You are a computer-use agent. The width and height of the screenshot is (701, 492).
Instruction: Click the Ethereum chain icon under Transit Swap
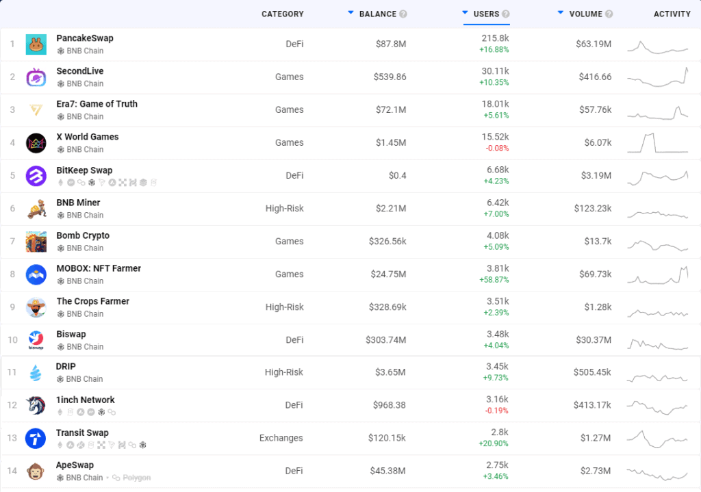[x=60, y=445]
